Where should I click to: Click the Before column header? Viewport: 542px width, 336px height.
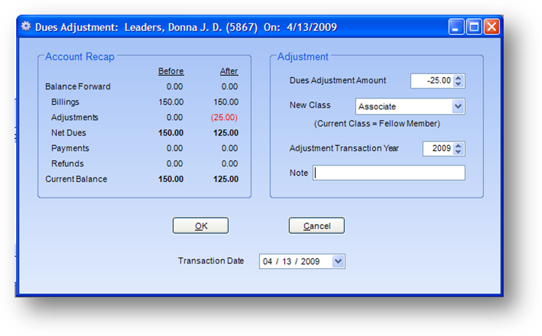[x=170, y=71]
